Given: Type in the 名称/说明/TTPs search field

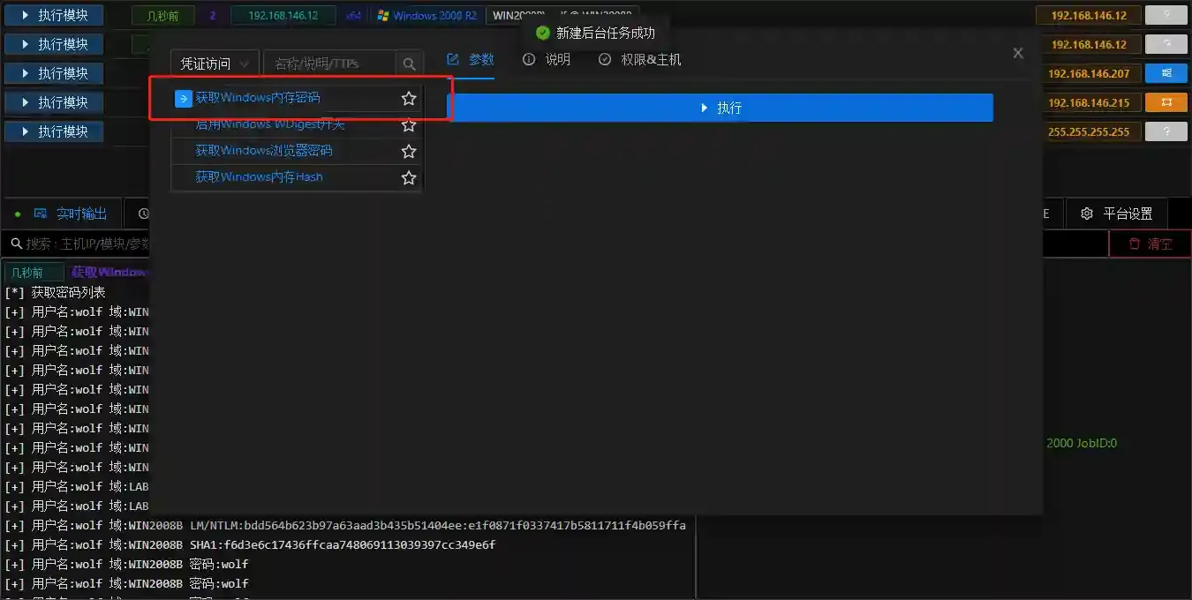Looking at the screenshot, I should tap(328, 64).
